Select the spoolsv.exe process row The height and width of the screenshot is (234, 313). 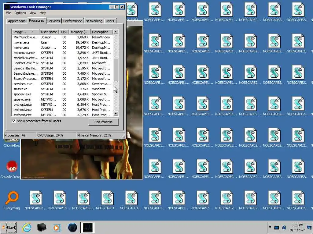click(x=62, y=94)
